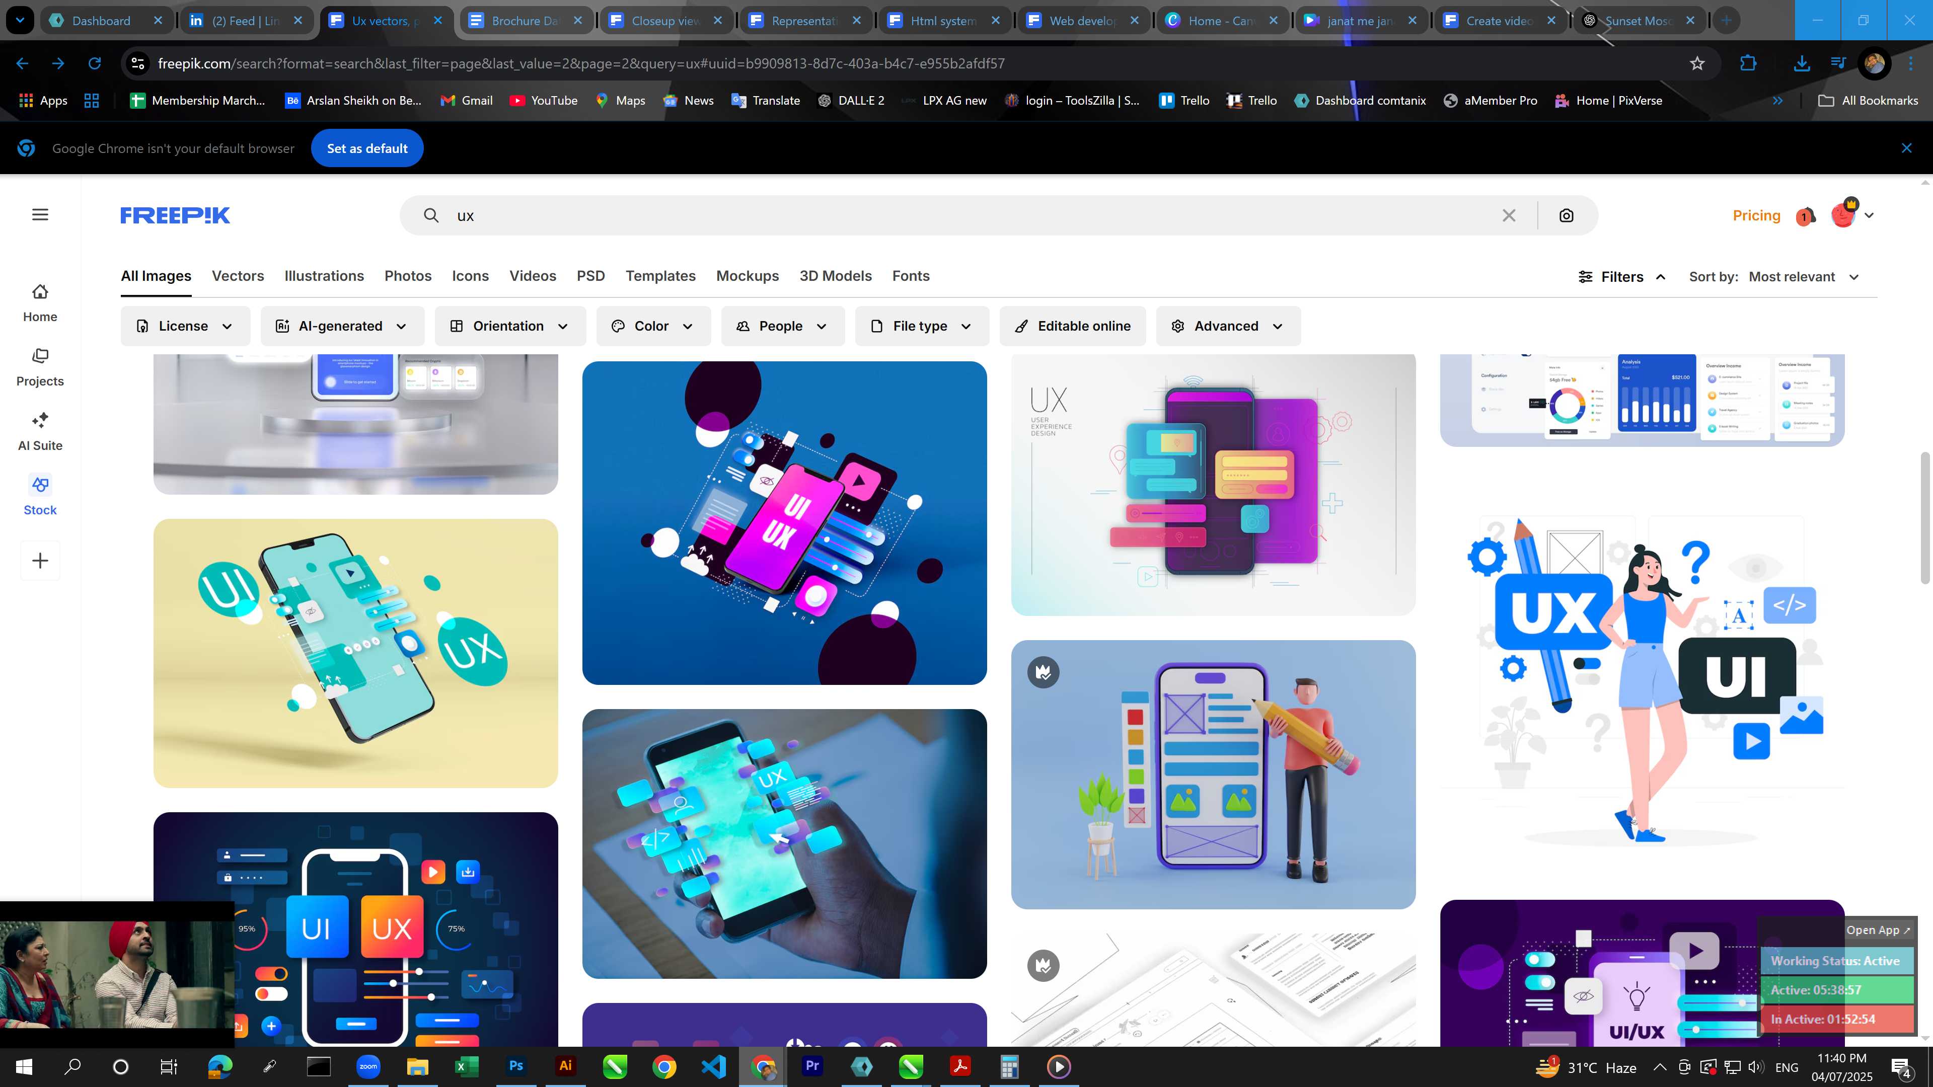Image resolution: width=1933 pixels, height=1087 pixels.
Task: Switch to the Icons tab
Action: [471, 276]
